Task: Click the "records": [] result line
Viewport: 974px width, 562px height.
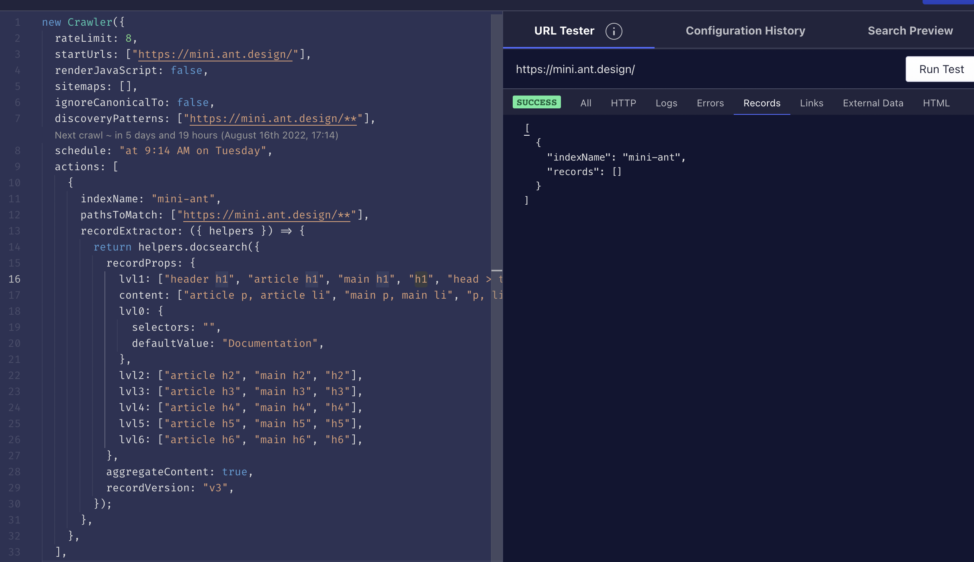Action: (x=584, y=172)
